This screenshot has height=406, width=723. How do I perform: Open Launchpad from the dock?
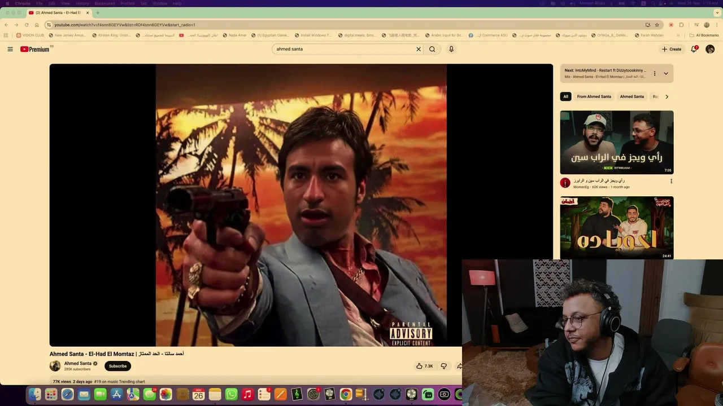(51, 395)
